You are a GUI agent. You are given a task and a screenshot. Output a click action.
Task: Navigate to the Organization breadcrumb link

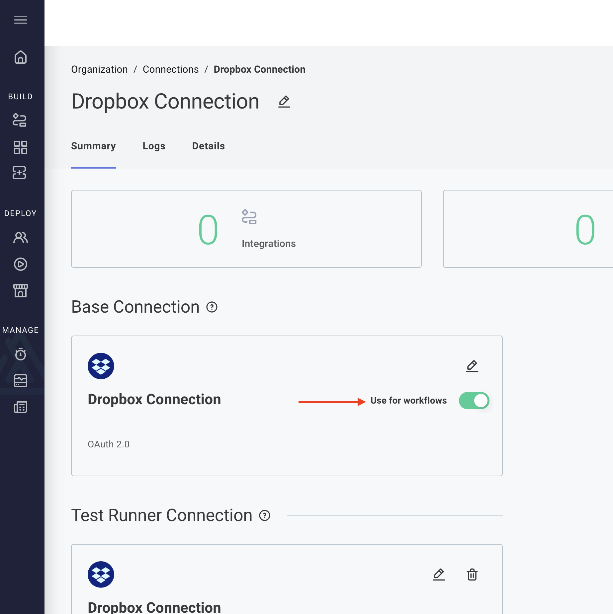(99, 69)
